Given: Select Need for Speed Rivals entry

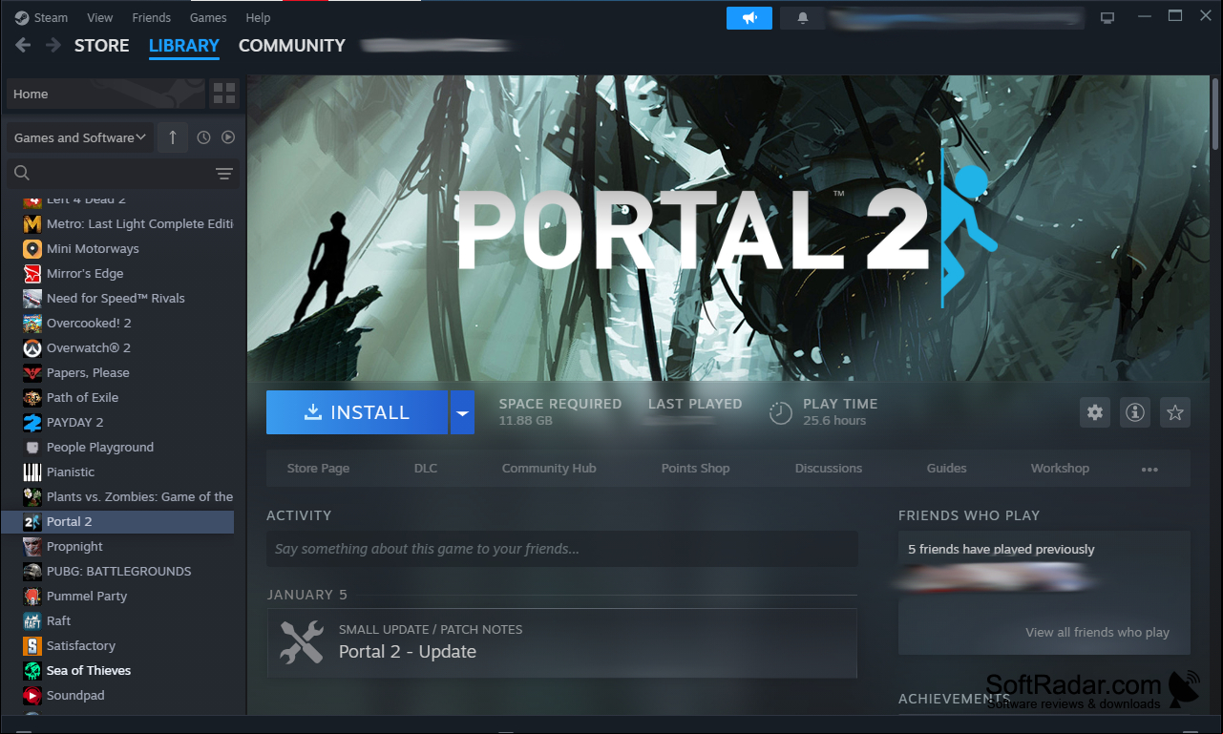Looking at the screenshot, I should tap(117, 298).
